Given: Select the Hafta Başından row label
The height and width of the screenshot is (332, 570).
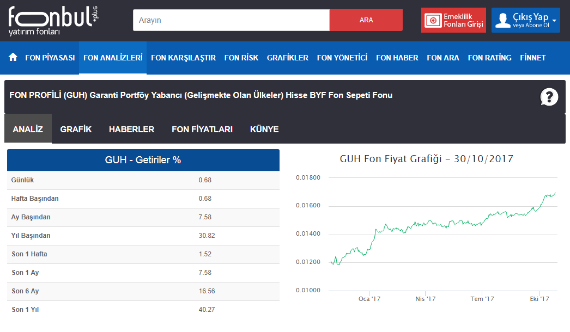Looking at the screenshot, I should click(35, 199).
